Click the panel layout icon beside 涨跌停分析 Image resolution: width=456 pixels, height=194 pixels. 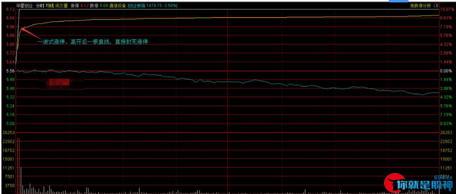click(435, 6)
